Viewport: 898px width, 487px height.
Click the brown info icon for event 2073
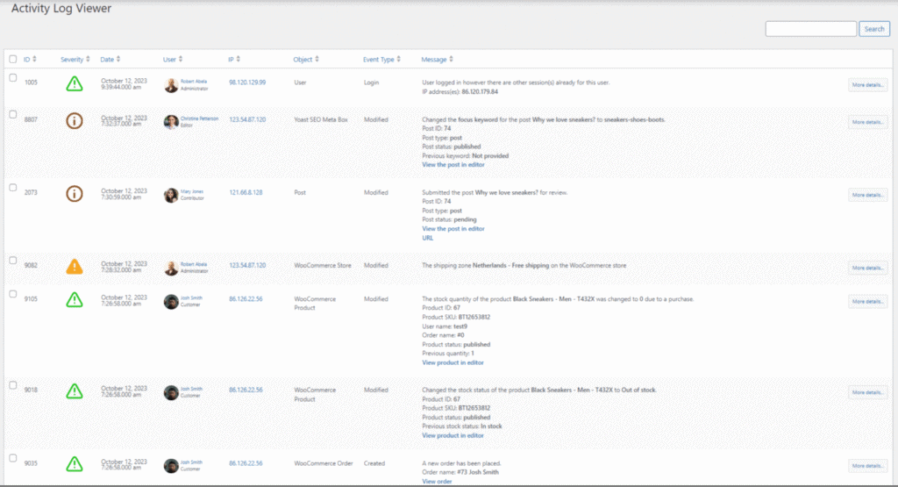[75, 194]
